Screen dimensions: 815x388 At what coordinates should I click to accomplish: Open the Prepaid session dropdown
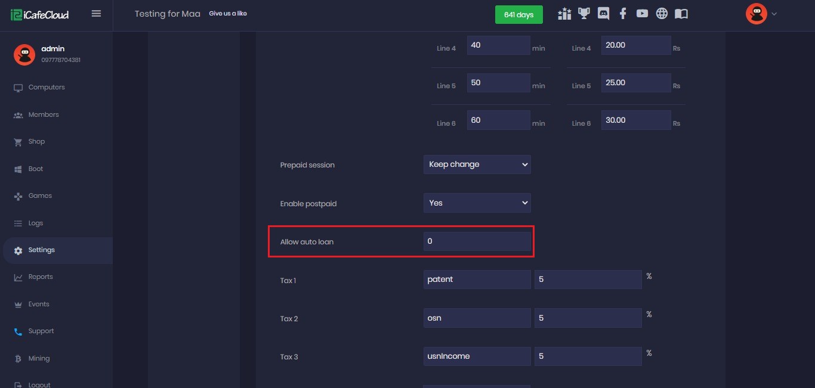pyautogui.click(x=477, y=164)
